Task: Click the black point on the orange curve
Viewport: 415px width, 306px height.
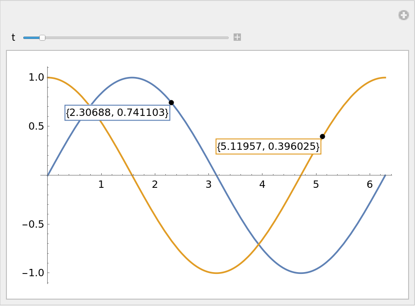Action: (322, 137)
